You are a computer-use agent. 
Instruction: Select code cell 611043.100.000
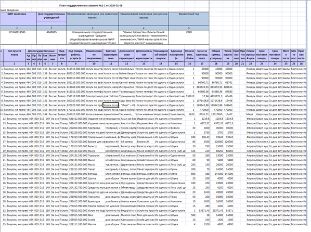coord(76,87)
